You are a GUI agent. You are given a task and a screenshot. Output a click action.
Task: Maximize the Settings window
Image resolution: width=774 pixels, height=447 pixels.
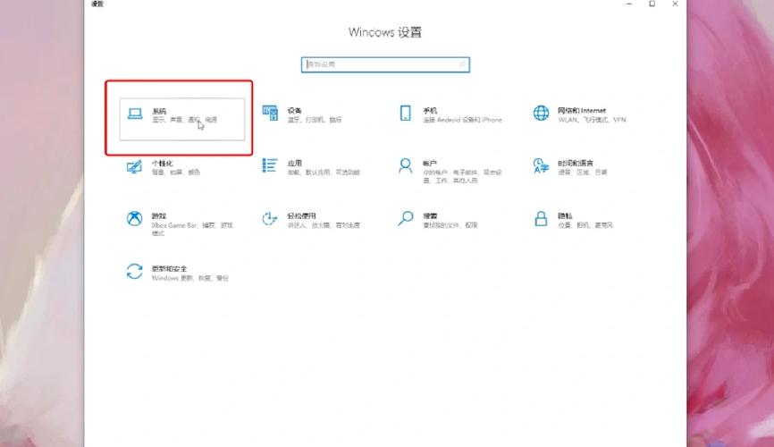(x=652, y=4)
